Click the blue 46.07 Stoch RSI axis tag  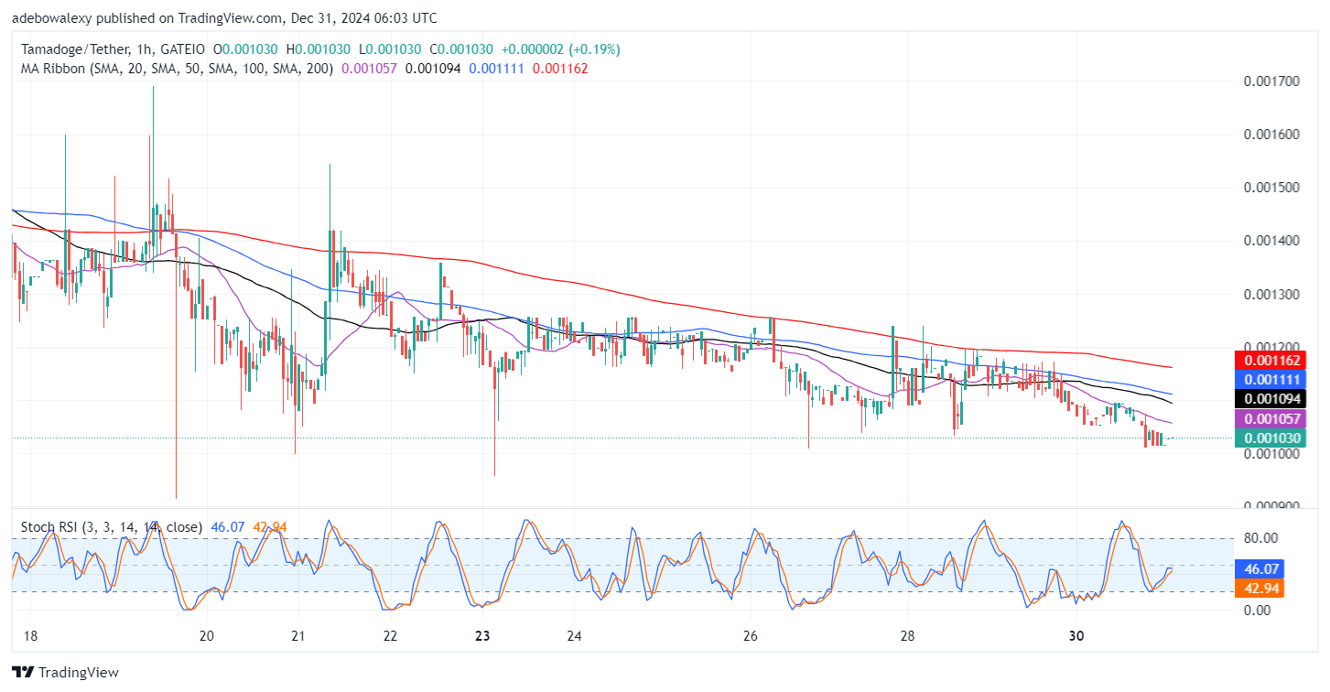(1259, 568)
